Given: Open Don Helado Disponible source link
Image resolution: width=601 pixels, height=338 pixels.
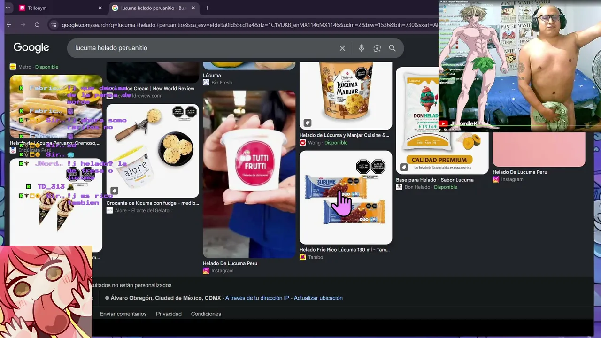Looking at the screenshot, I should click(431, 187).
